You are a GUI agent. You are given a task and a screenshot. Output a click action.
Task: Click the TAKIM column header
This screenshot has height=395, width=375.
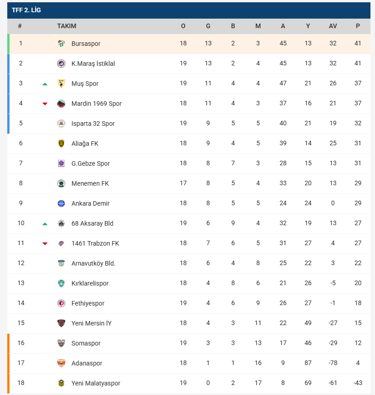[67, 26]
